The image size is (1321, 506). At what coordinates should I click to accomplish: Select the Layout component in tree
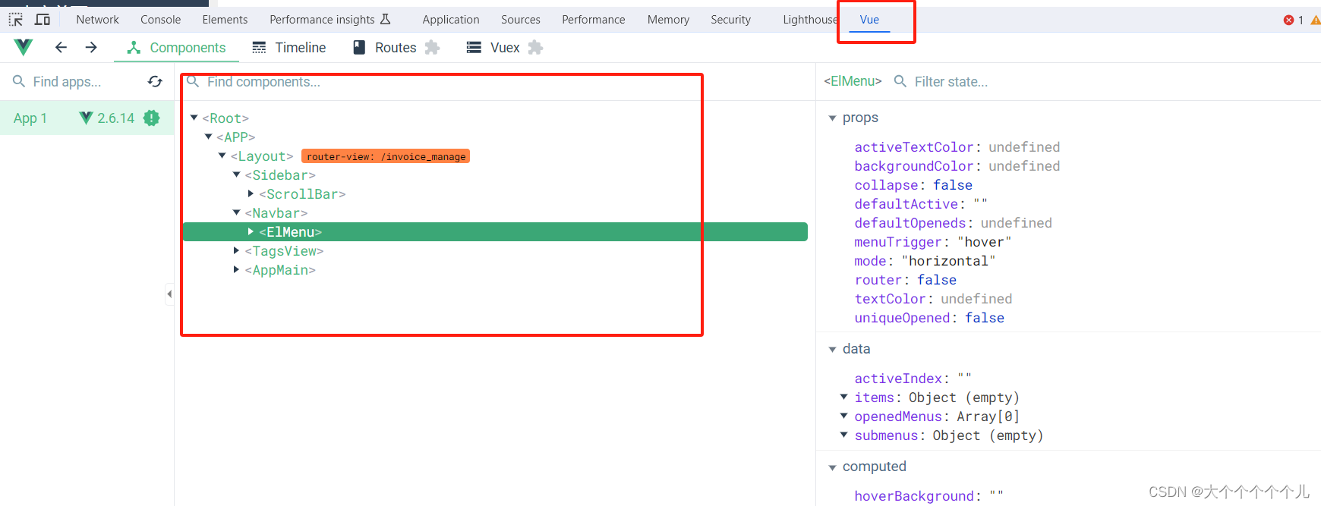pos(262,156)
